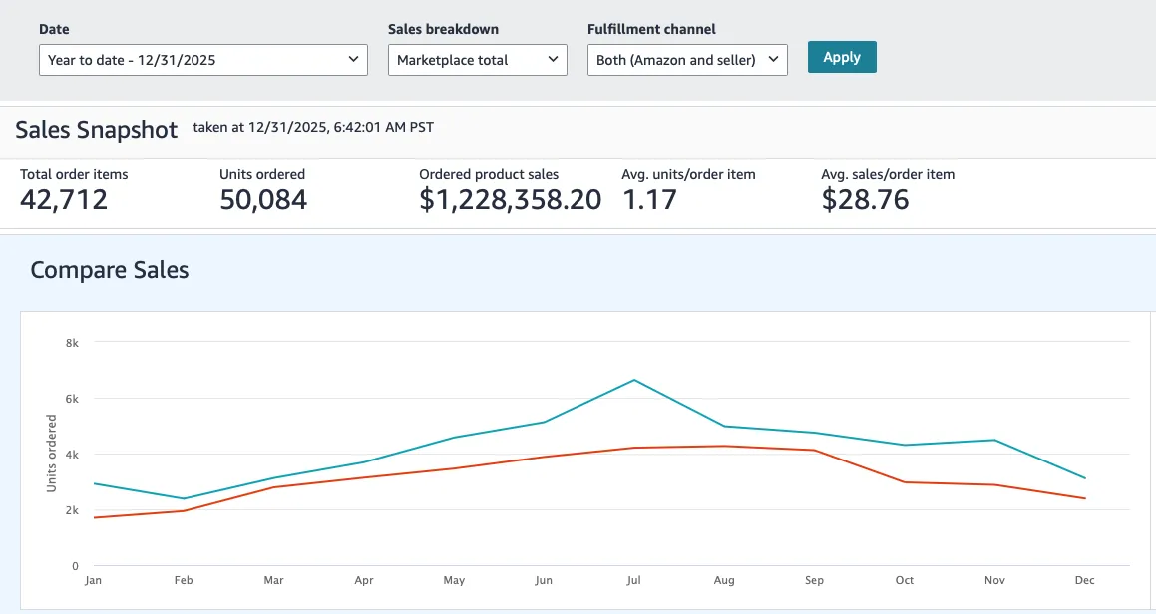Click the red line point at January
This screenshot has height=614, width=1156.
[x=93, y=517]
